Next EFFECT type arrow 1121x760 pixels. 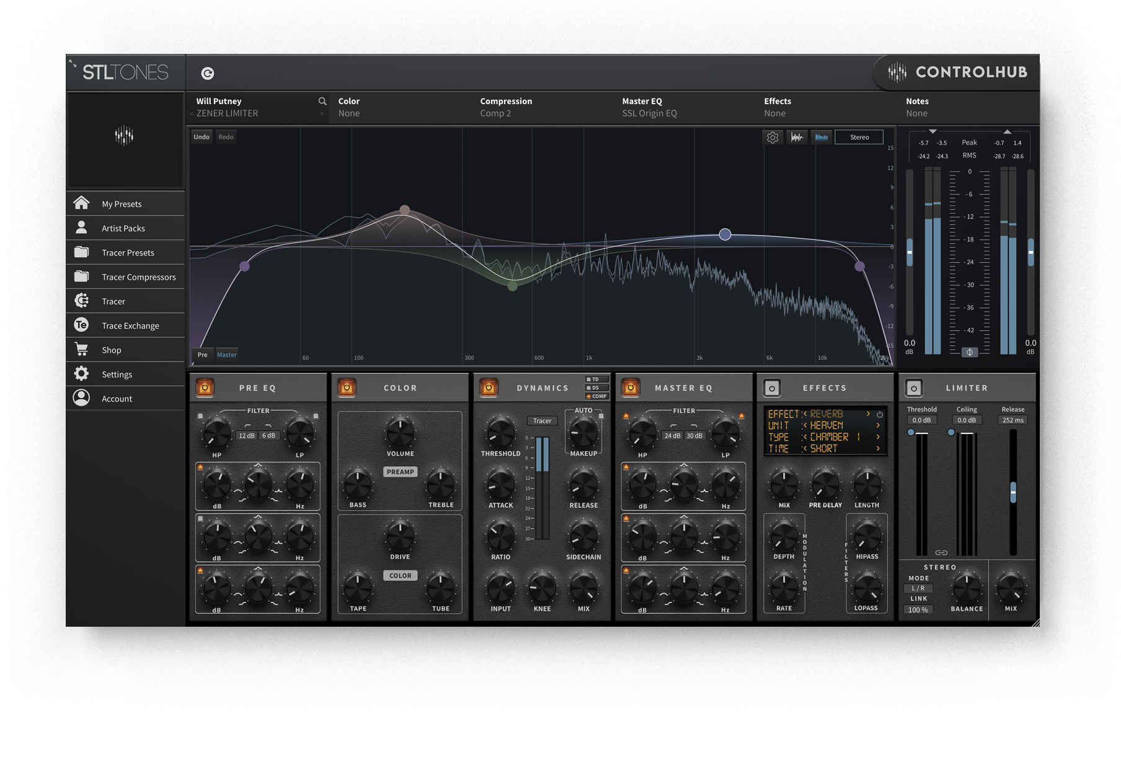click(868, 413)
